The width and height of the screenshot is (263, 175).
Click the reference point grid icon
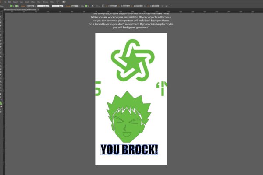pyautogui.click(x=103, y=6)
